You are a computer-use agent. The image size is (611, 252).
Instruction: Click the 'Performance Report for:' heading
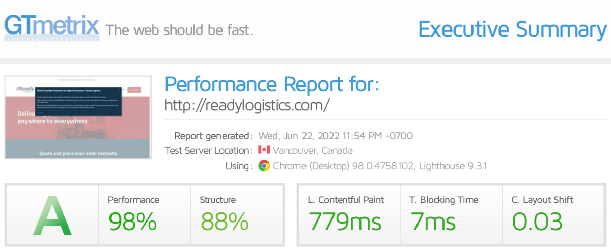click(x=272, y=84)
